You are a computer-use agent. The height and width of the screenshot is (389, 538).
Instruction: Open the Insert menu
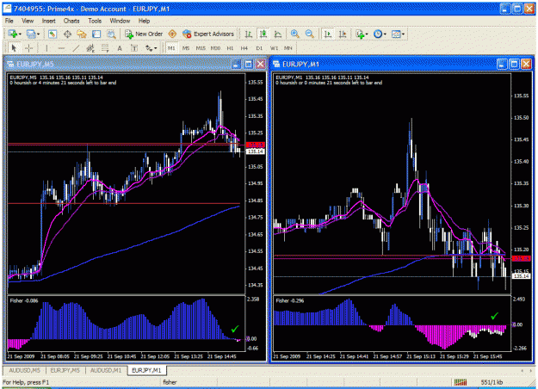coord(49,21)
